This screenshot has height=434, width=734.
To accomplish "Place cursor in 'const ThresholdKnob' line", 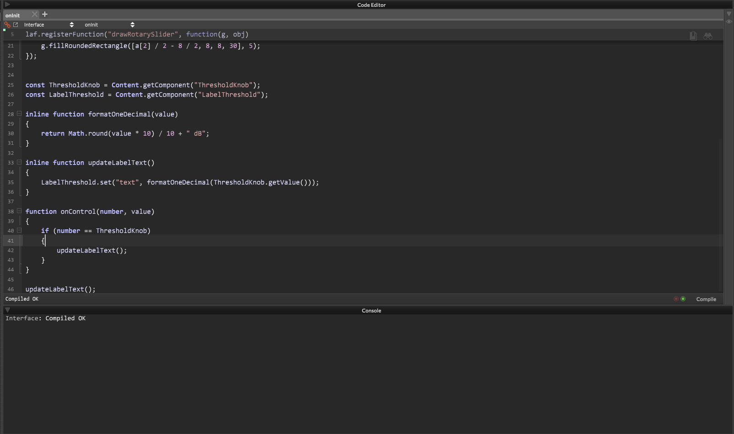I will 143,85.
